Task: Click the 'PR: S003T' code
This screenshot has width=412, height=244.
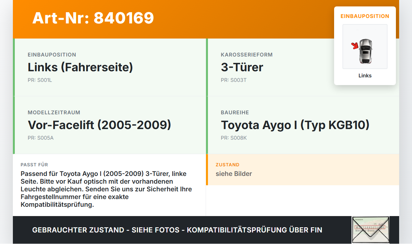Action: tap(234, 80)
